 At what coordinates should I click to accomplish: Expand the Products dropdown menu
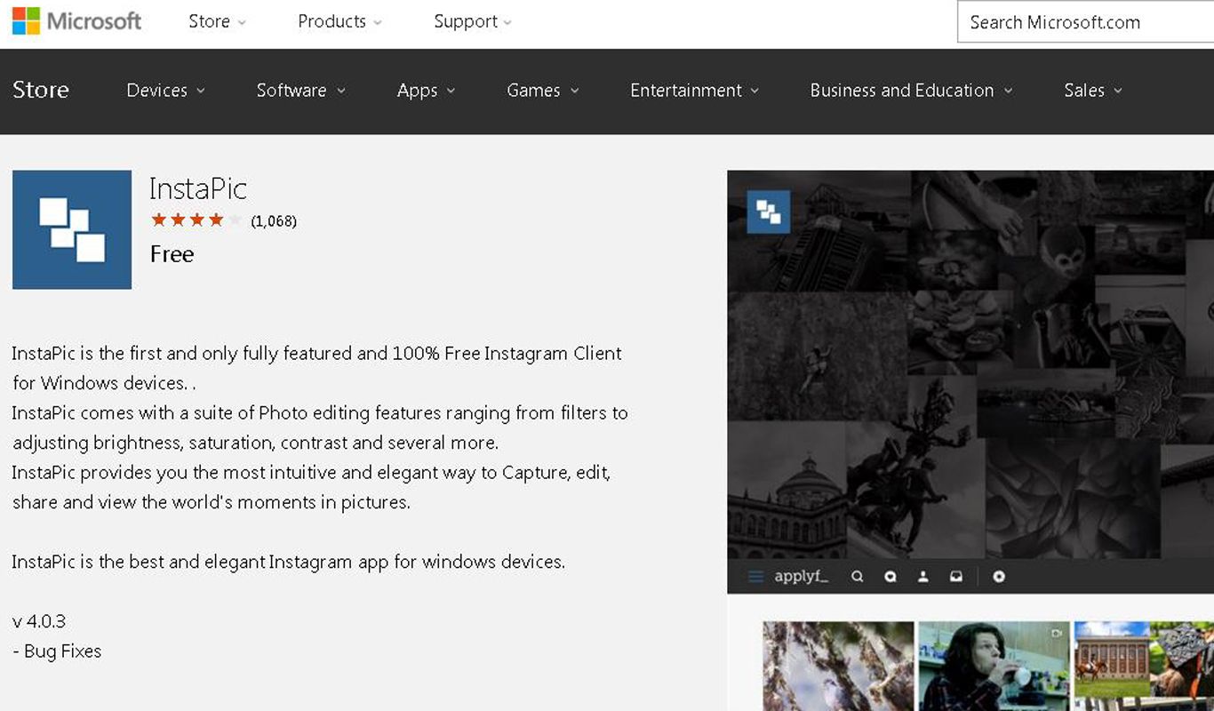click(340, 21)
